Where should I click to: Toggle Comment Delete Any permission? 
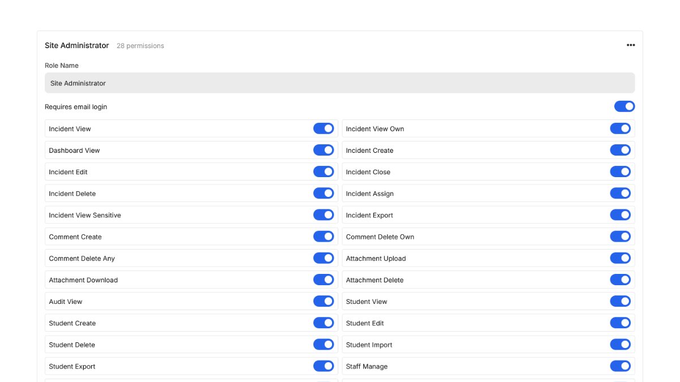(x=324, y=258)
